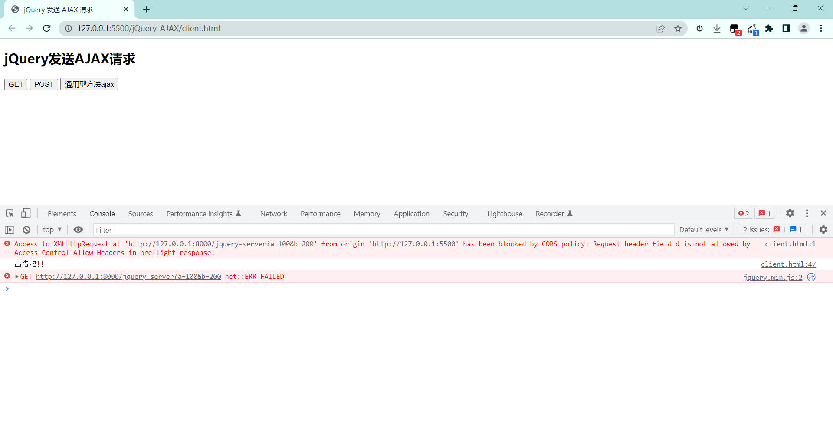Open the DevTools customize three-dot menu

click(x=807, y=213)
